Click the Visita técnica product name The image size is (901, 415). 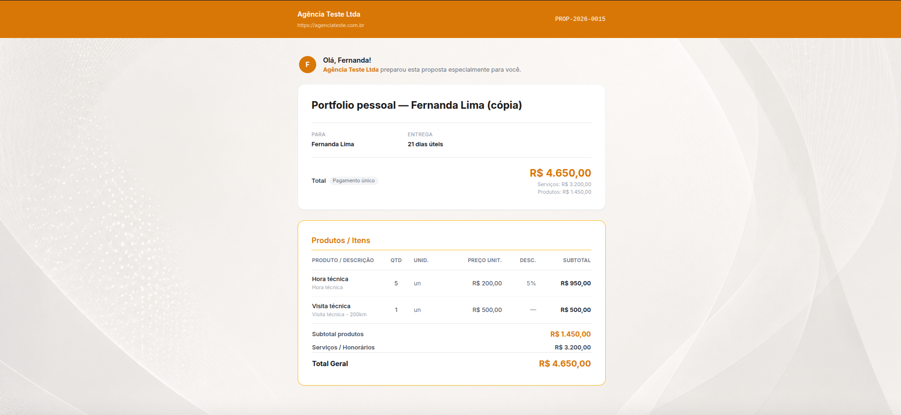click(x=331, y=306)
